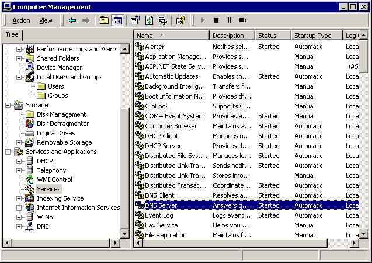Click the Users folder icon
This screenshot has width=372, height=263.
coord(41,86)
